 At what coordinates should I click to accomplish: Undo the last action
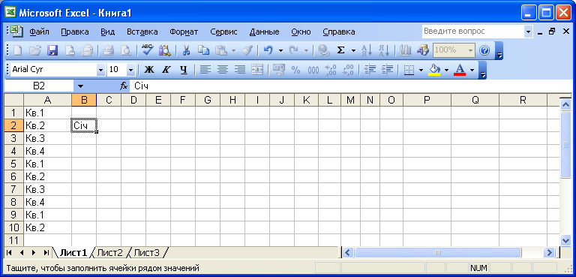(268, 50)
